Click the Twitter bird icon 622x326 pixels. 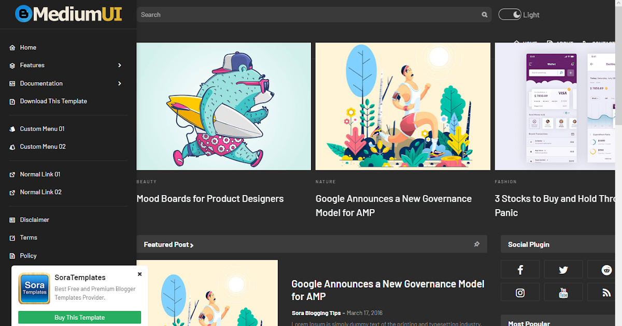[563, 269]
